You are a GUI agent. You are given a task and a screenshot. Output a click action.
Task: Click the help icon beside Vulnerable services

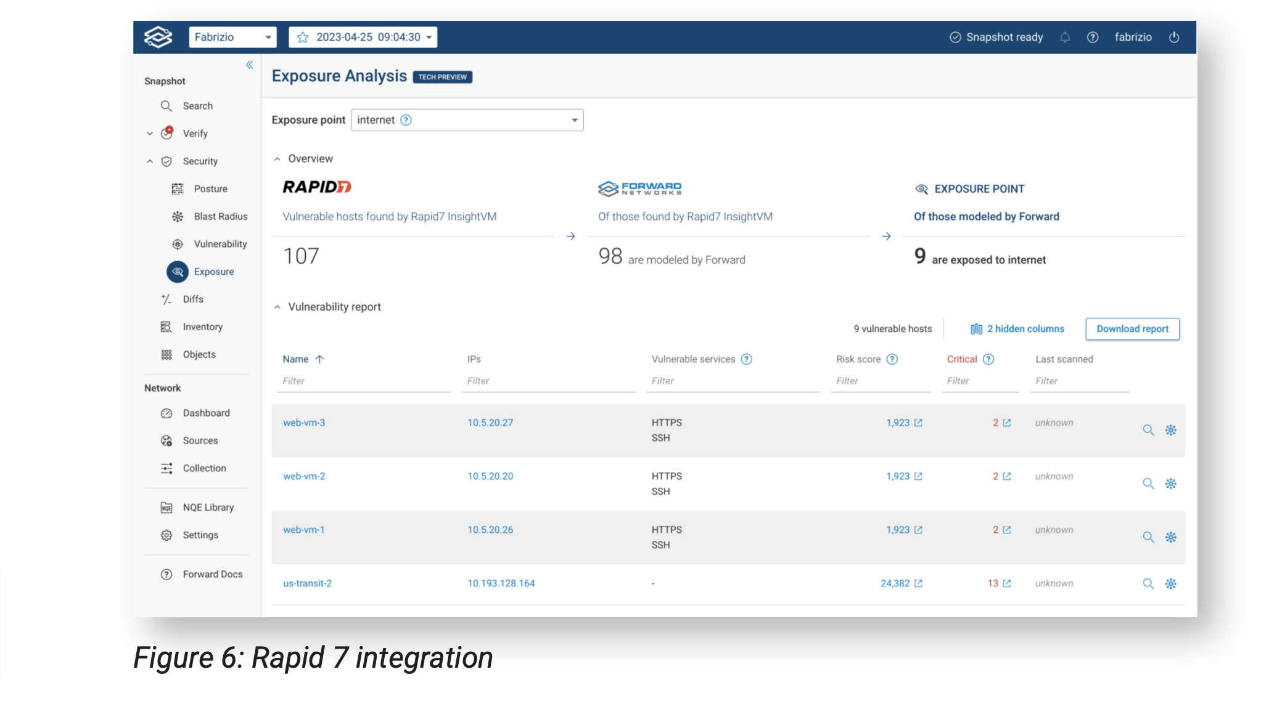pyautogui.click(x=746, y=359)
